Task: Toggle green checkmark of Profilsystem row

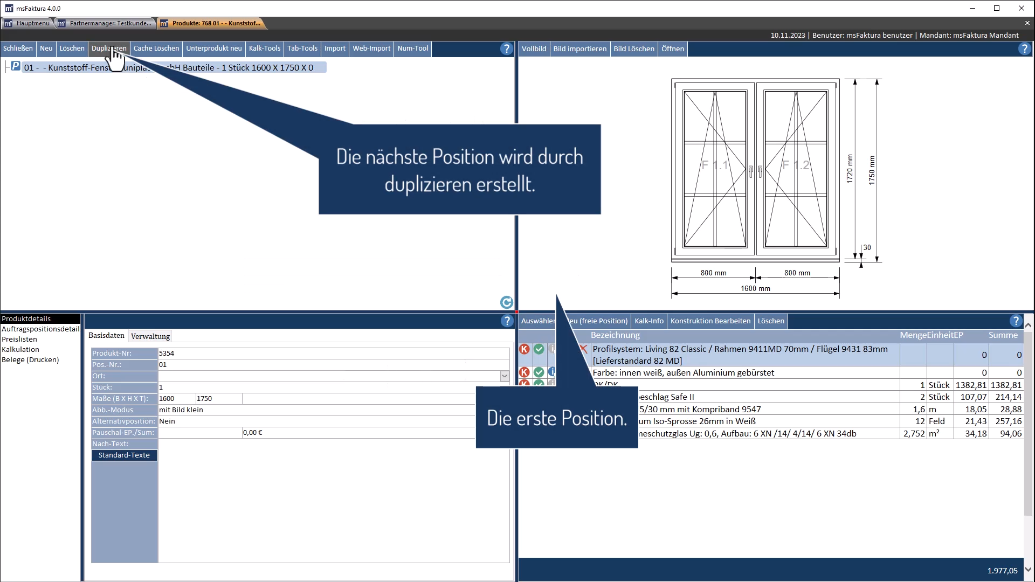Action: click(539, 349)
